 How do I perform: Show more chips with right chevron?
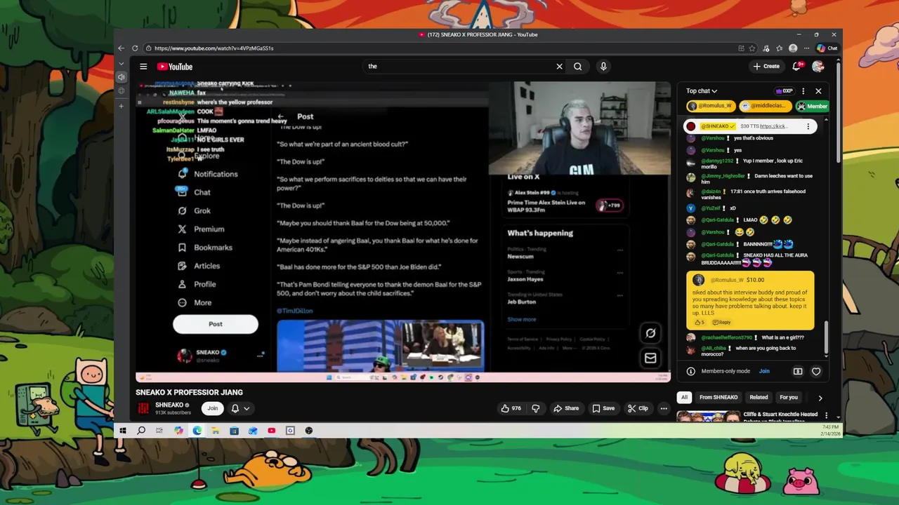tap(820, 398)
